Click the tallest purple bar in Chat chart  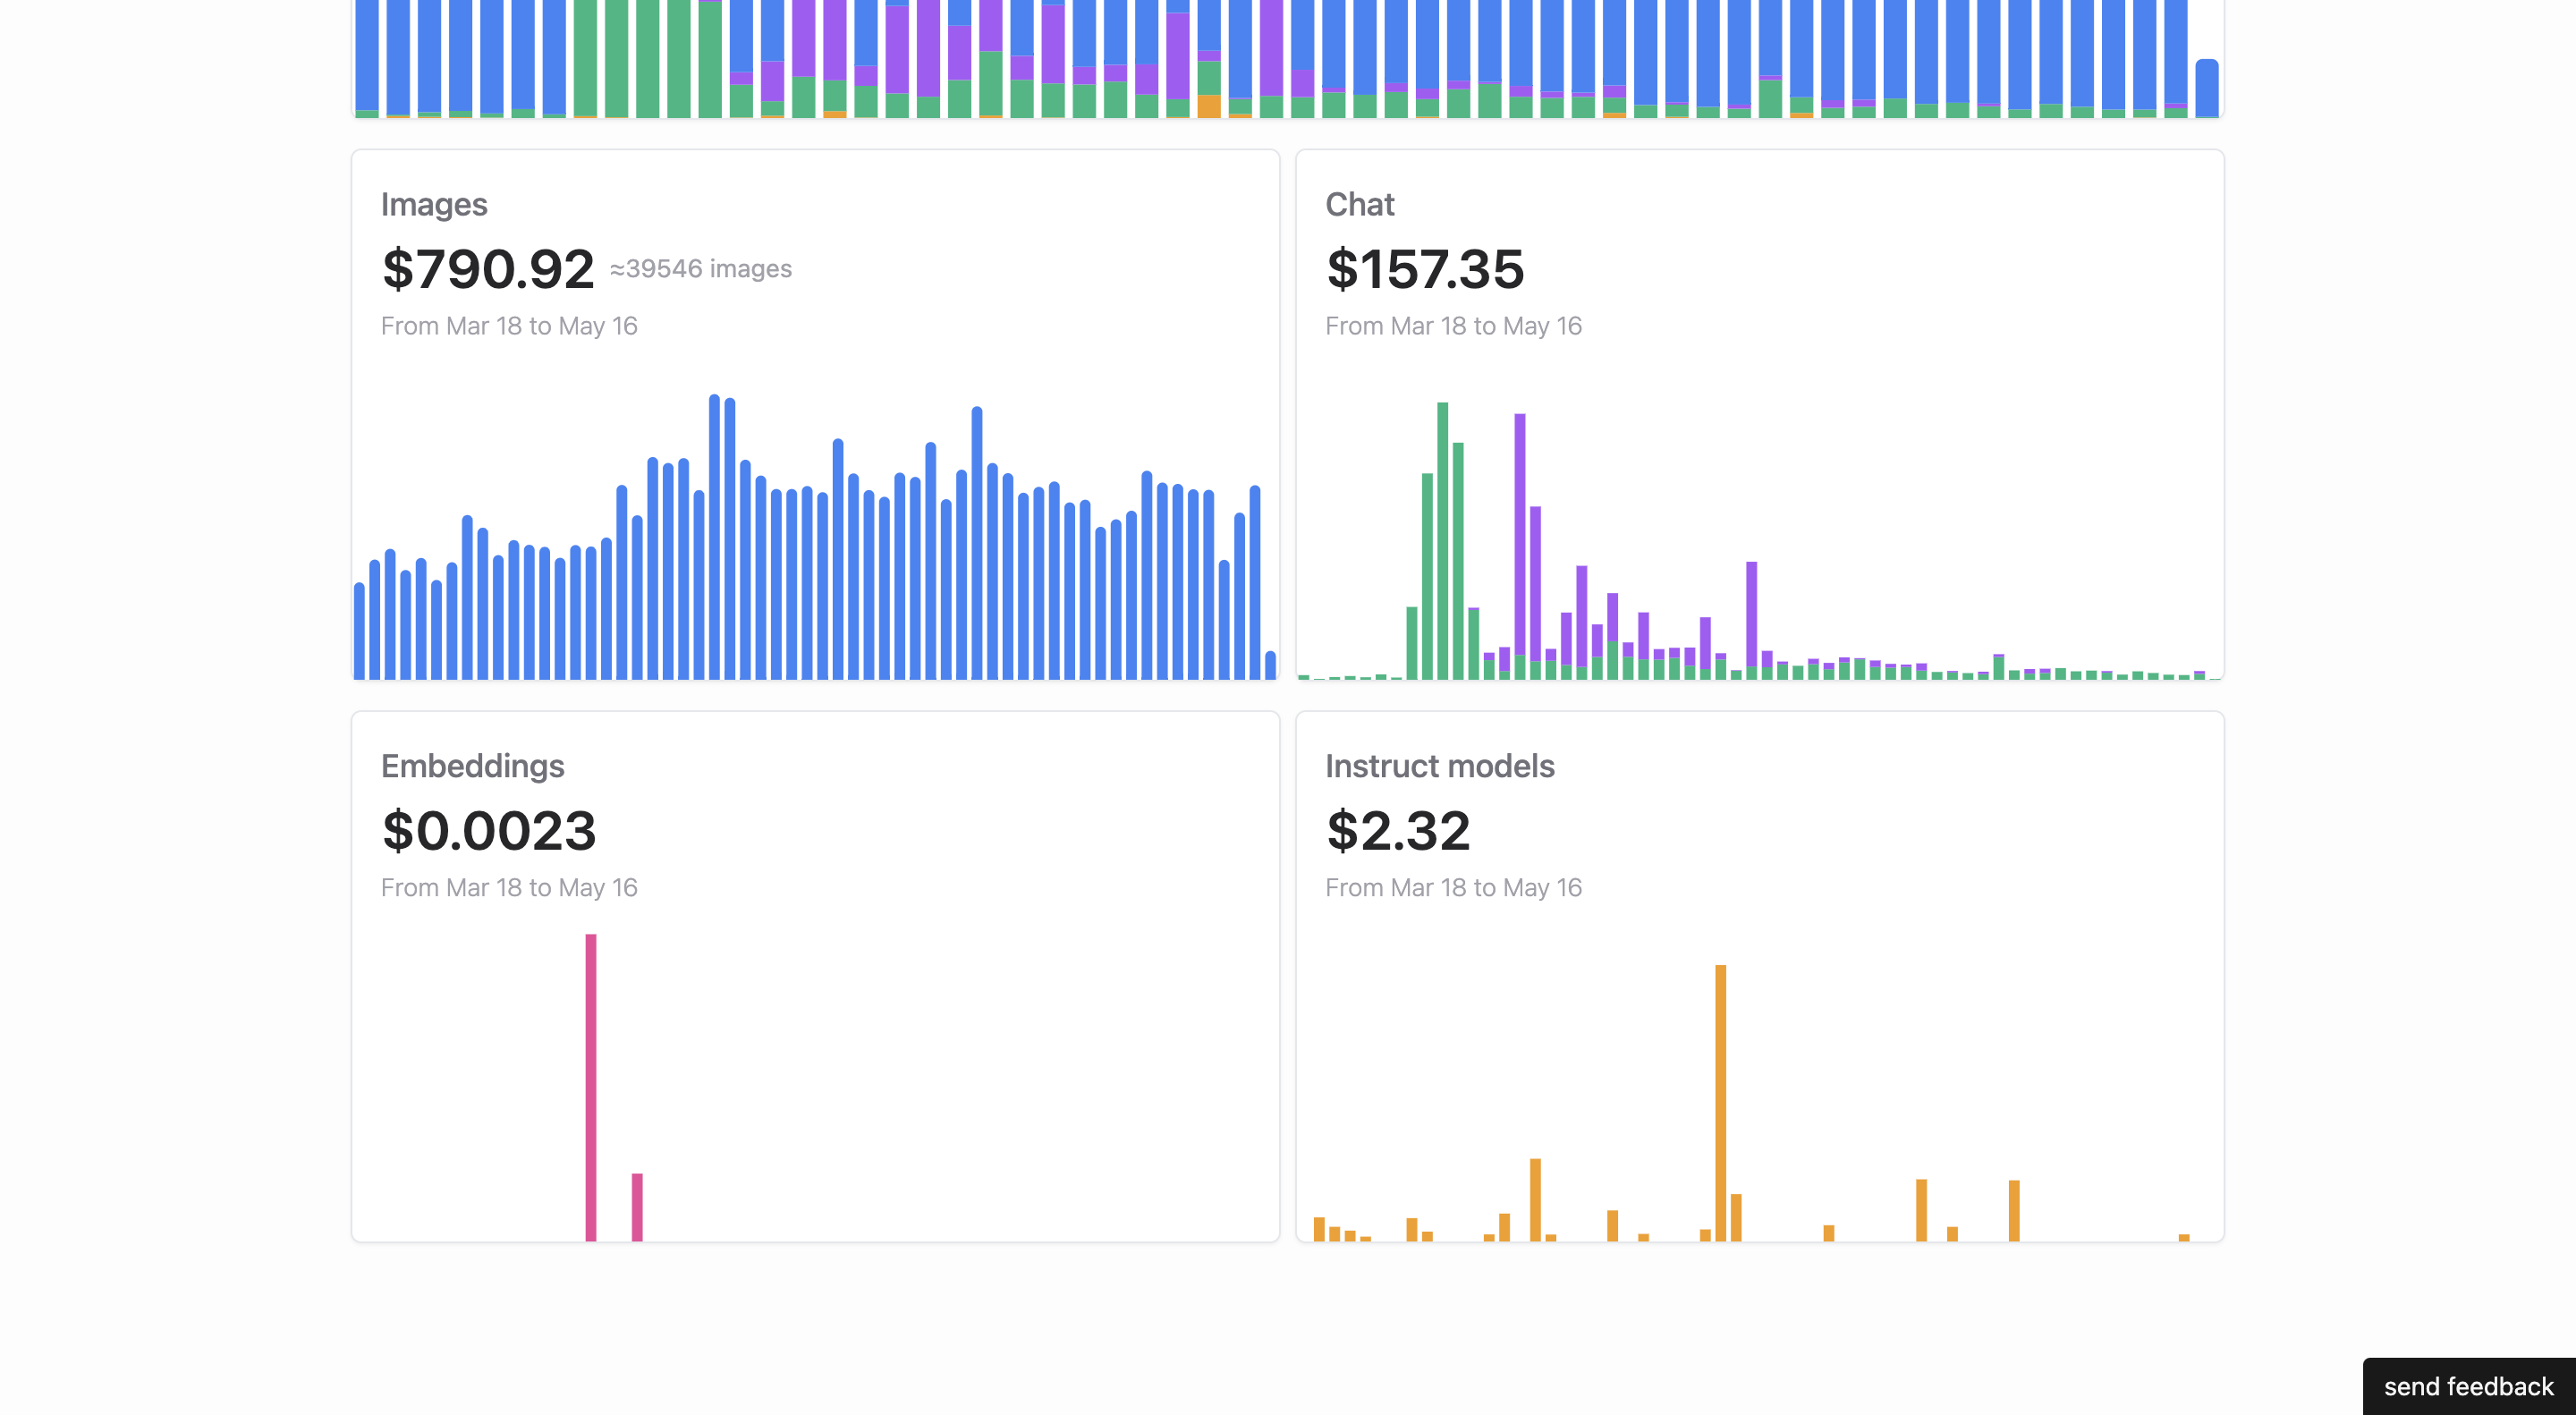pyautogui.click(x=1520, y=534)
